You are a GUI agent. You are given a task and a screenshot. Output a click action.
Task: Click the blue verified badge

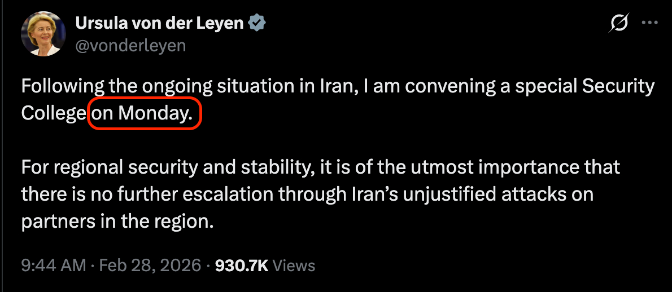click(258, 23)
